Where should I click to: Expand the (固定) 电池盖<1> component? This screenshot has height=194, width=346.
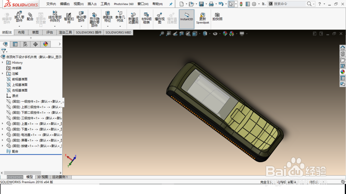click(x=3, y=135)
